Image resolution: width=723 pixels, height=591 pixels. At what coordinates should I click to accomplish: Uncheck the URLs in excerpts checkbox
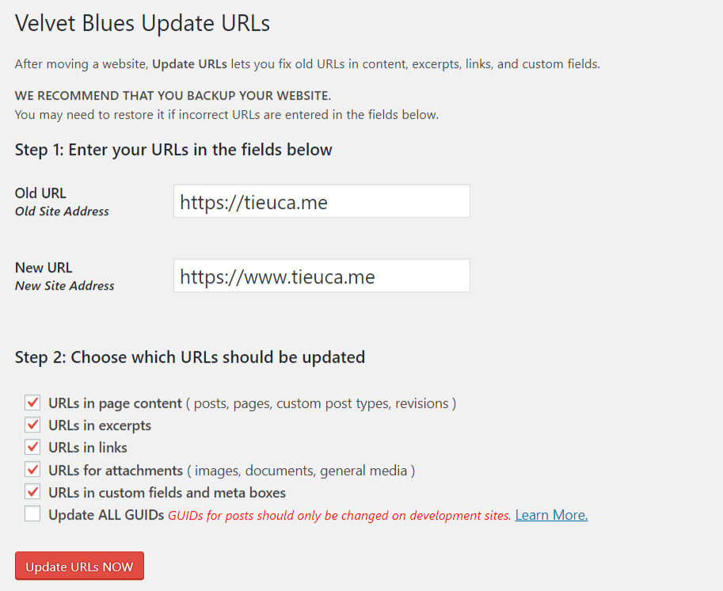click(x=32, y=425)
